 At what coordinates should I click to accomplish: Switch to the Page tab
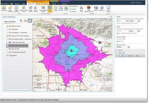(23, 4)
